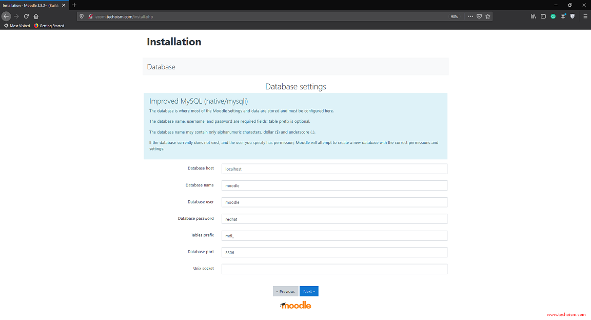
Task: Reload the installation page
Action: coord(26,16)
